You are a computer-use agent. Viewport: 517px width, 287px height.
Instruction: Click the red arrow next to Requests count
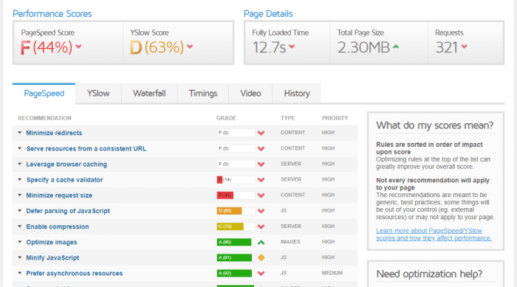tap(465, 46)
